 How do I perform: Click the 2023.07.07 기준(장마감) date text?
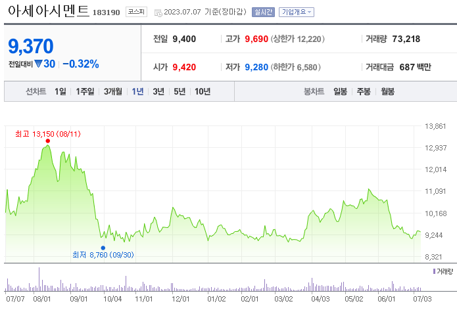point(205,12)
